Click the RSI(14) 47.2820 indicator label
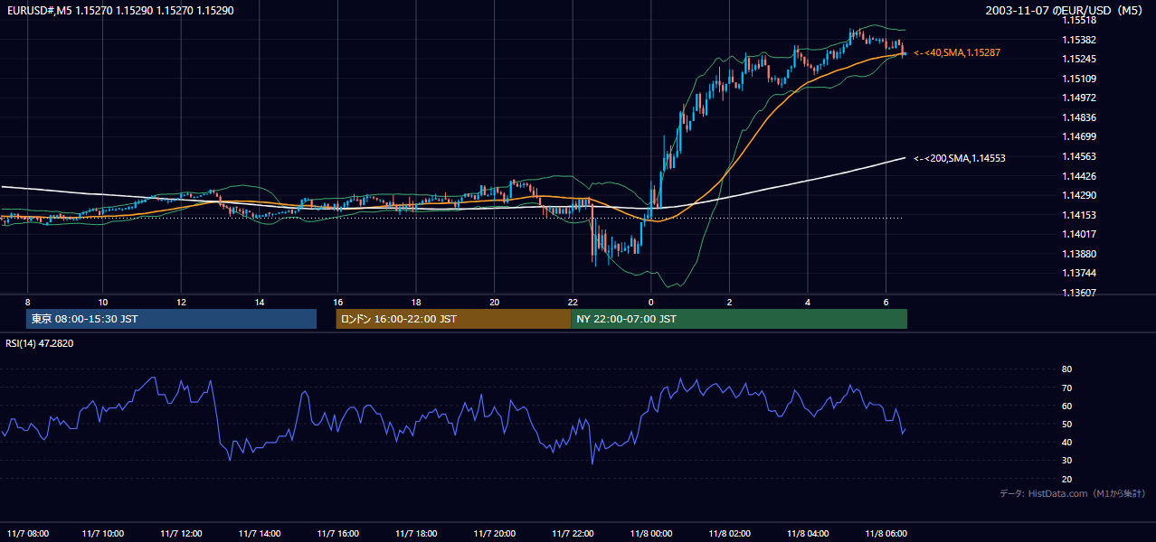The image size is (1156, 542). pos(40,343)
